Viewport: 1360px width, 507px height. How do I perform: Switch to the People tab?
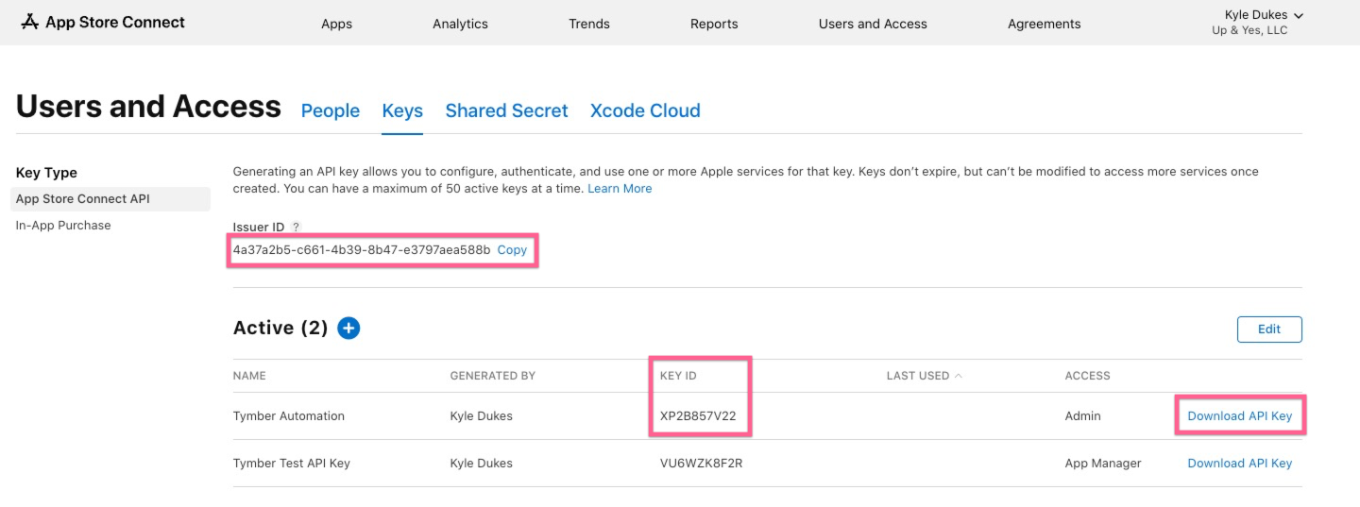(x=330, y=110)
